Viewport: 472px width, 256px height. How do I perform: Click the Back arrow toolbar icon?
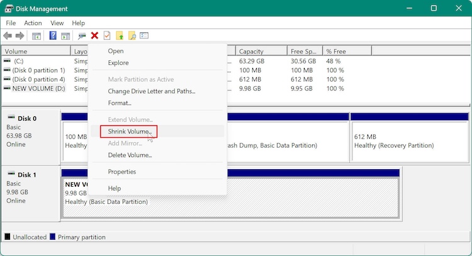8,36
